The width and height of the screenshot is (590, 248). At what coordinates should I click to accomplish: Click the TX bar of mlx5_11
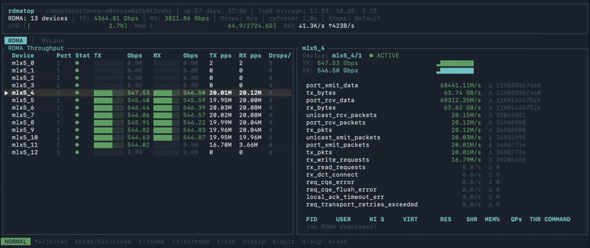click(x=109, y=145)
